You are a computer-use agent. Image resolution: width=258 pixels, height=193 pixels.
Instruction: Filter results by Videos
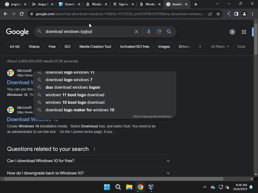(34, 46)
